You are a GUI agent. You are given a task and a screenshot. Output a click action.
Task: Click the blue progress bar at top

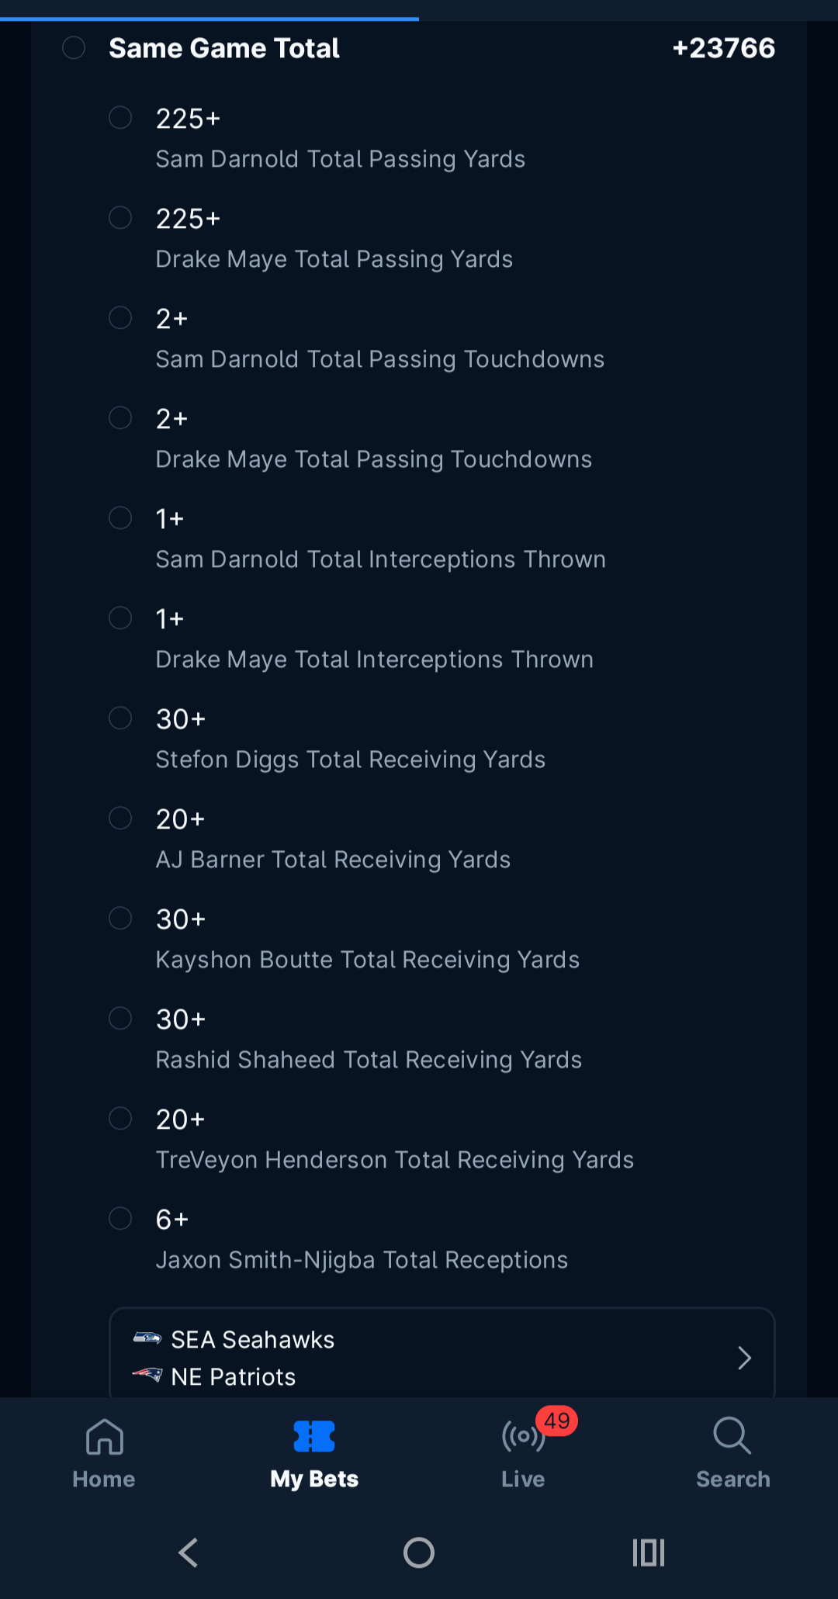[209, 18]
